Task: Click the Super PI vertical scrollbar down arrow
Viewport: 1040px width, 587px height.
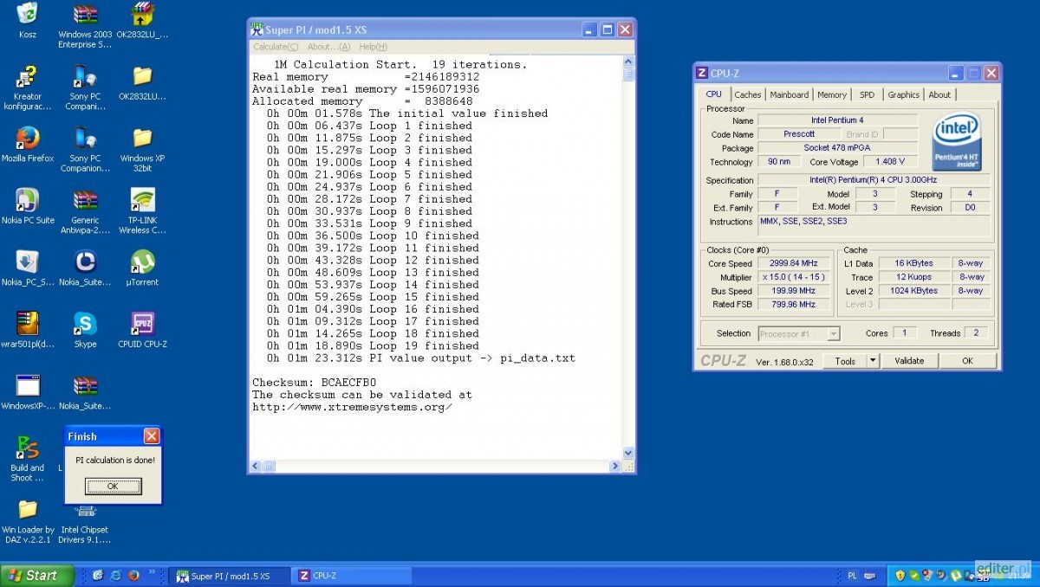Action: pos(629,453)
